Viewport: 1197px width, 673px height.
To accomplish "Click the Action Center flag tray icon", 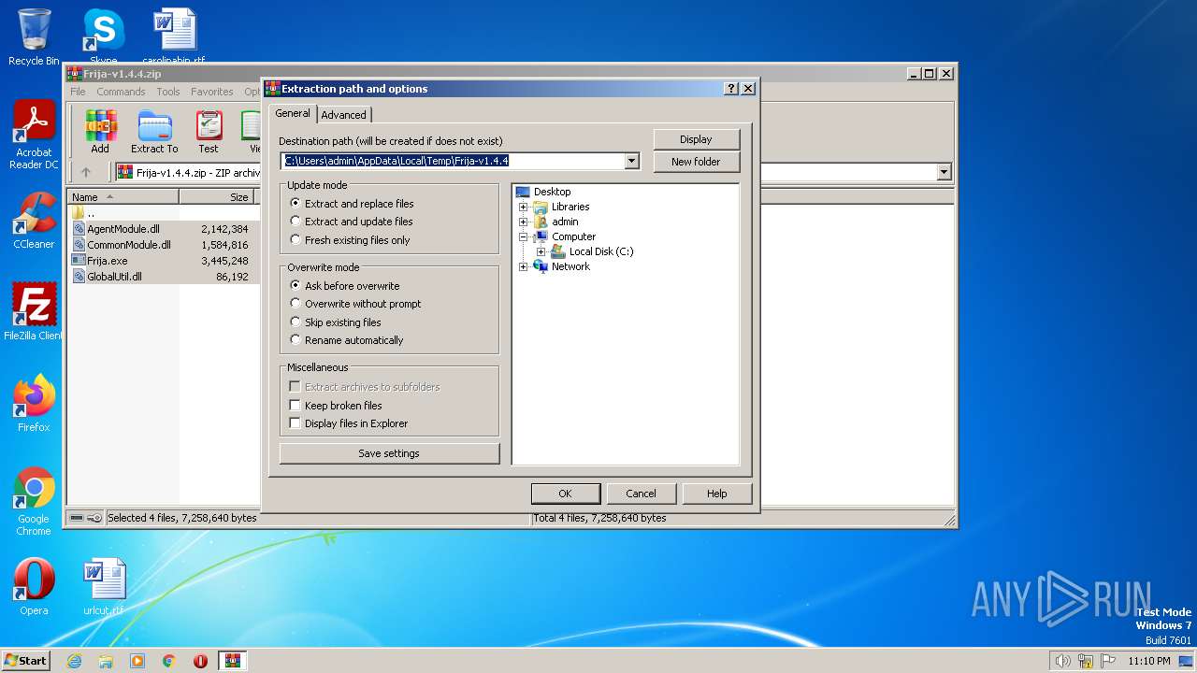I will [1108, 661].
